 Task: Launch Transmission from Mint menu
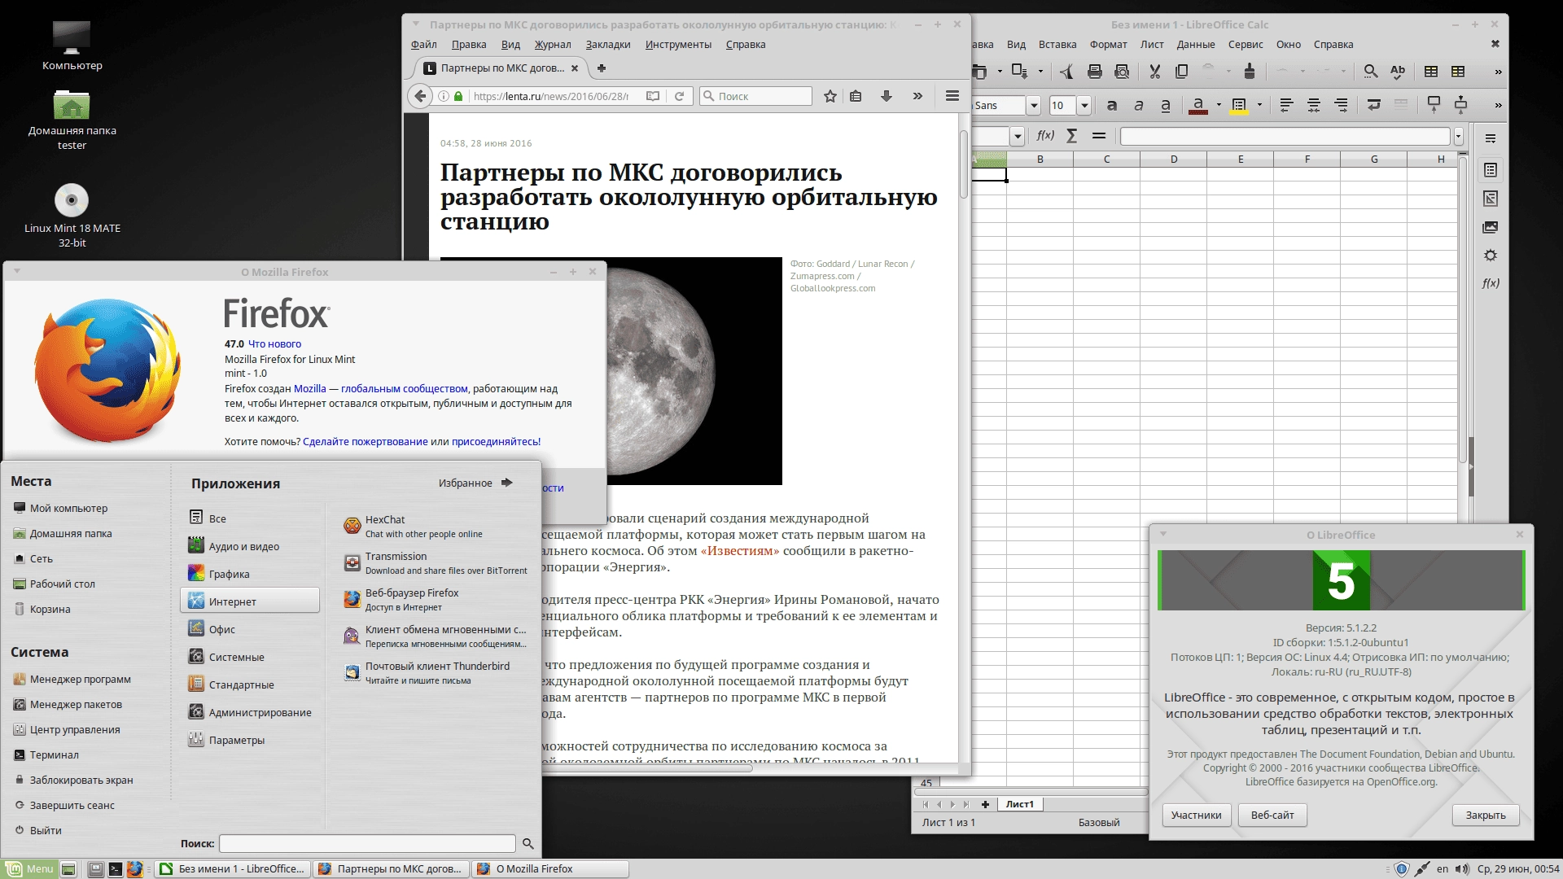435,563
